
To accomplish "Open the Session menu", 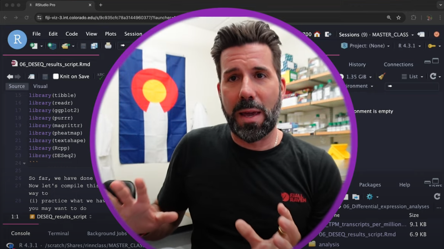I will click(133, 34).
